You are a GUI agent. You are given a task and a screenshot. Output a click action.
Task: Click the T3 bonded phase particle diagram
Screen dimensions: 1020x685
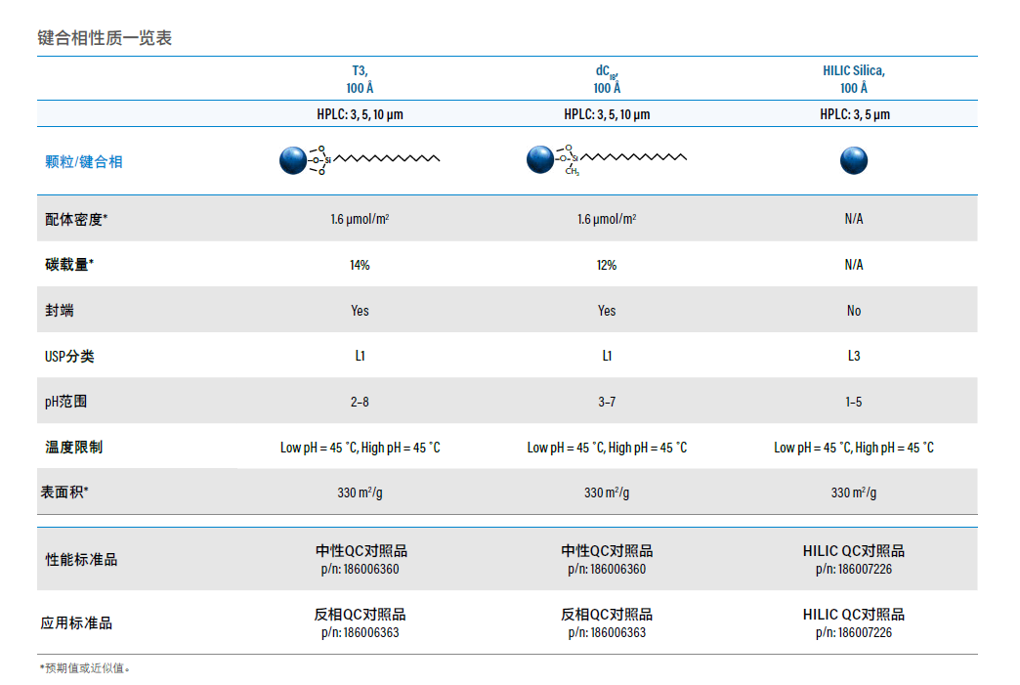[x=360, y=160]
